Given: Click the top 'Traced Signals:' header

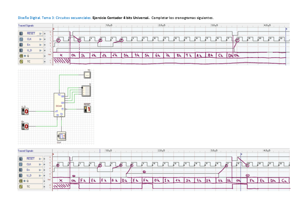Looking at the screenshot, I should click(26, 26).
